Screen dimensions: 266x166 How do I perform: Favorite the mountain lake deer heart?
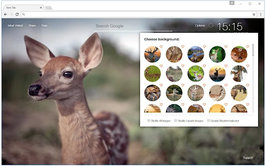[204, 46]
